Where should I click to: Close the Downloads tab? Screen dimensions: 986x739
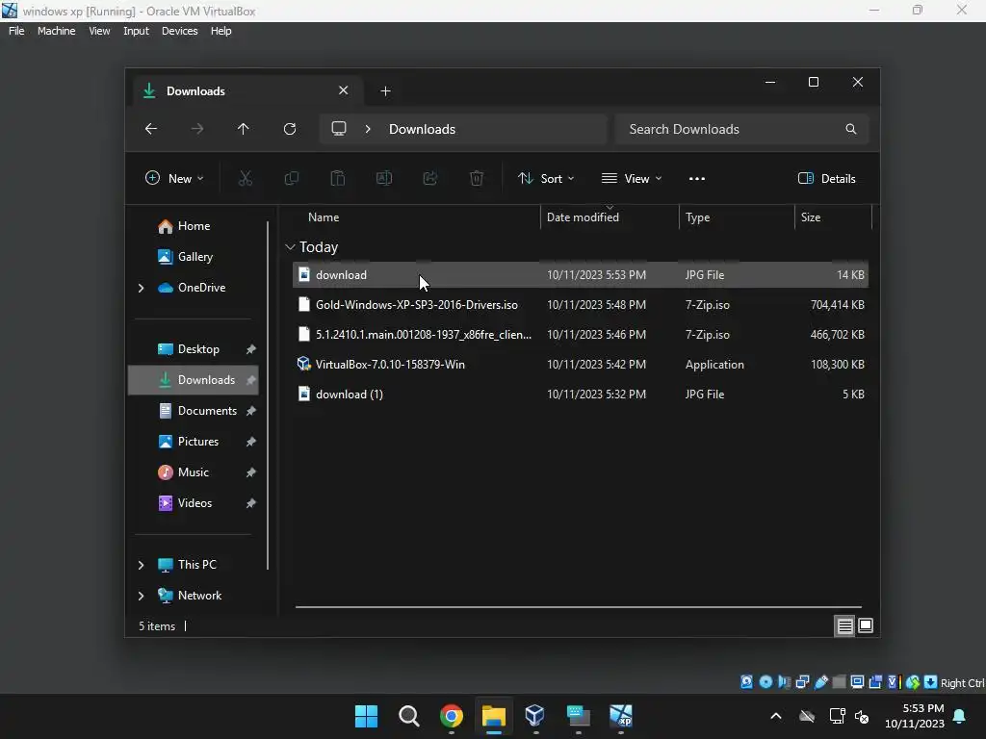click(344, 90)
